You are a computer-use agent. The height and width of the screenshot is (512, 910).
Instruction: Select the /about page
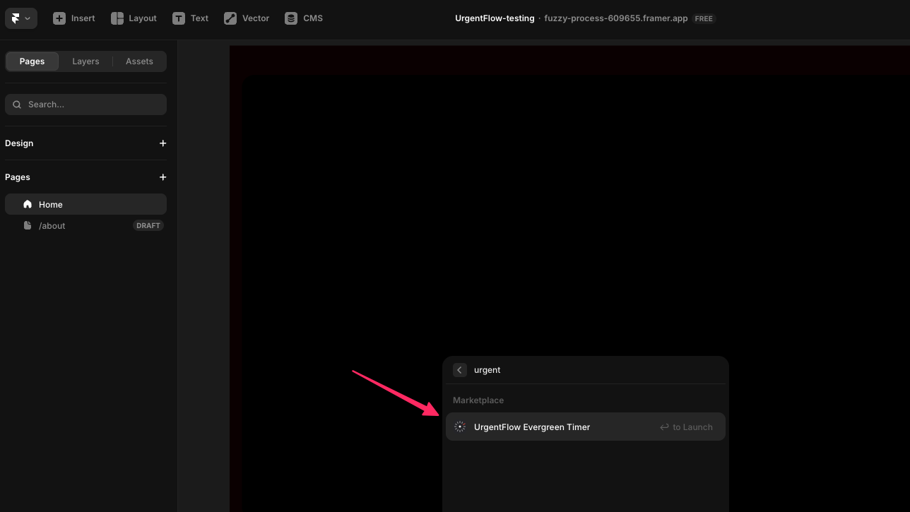pos(85,225)
